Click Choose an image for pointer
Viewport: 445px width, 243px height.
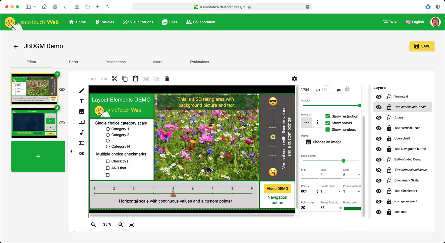pyautogui.click(x=324, y=142)
